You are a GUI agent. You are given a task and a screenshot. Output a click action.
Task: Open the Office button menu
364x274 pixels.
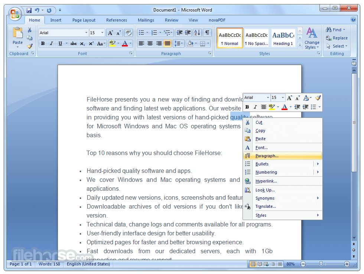coord(15,14)
